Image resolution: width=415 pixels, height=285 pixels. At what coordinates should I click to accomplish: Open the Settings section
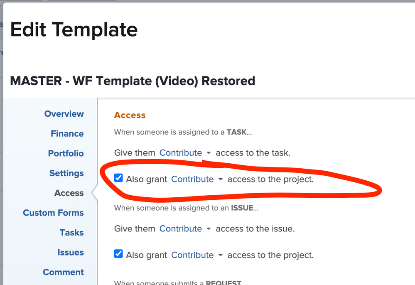pyautogui.click(x=66, y=173)
